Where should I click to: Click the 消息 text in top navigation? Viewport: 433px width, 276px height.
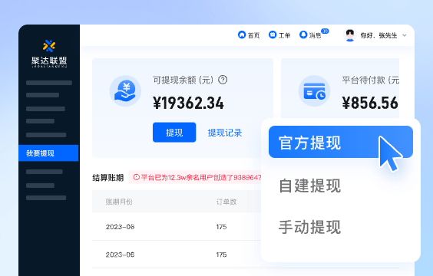pyautogui.click(x=315, y=35)
